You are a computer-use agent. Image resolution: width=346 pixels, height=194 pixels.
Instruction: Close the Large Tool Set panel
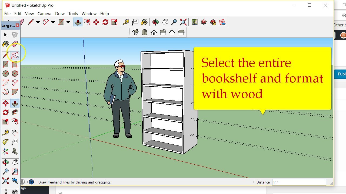(x=17, y=25)
